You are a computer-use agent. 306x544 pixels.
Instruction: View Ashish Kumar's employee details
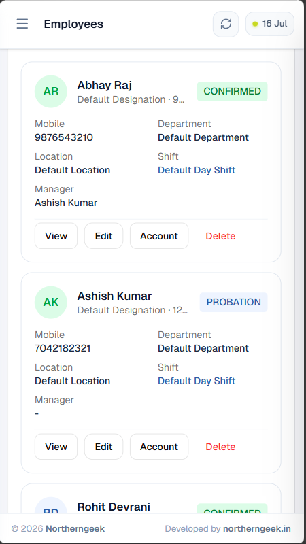56,447
